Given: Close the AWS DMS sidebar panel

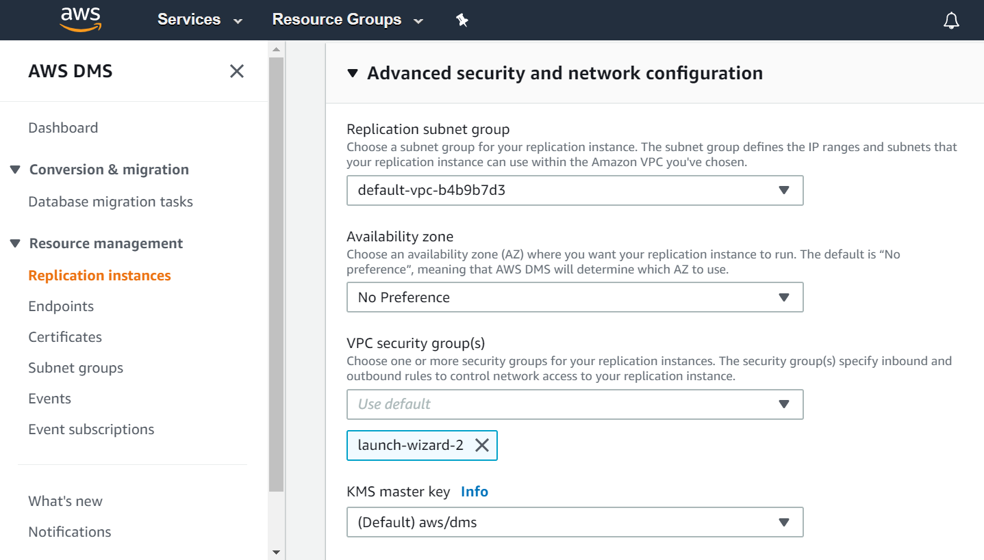Looking at the screenshot, I should (237, 71).
